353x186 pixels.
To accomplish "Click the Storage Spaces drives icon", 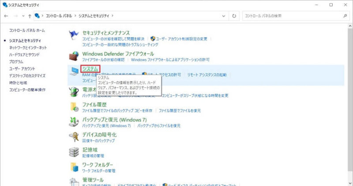I will (74, 152).
